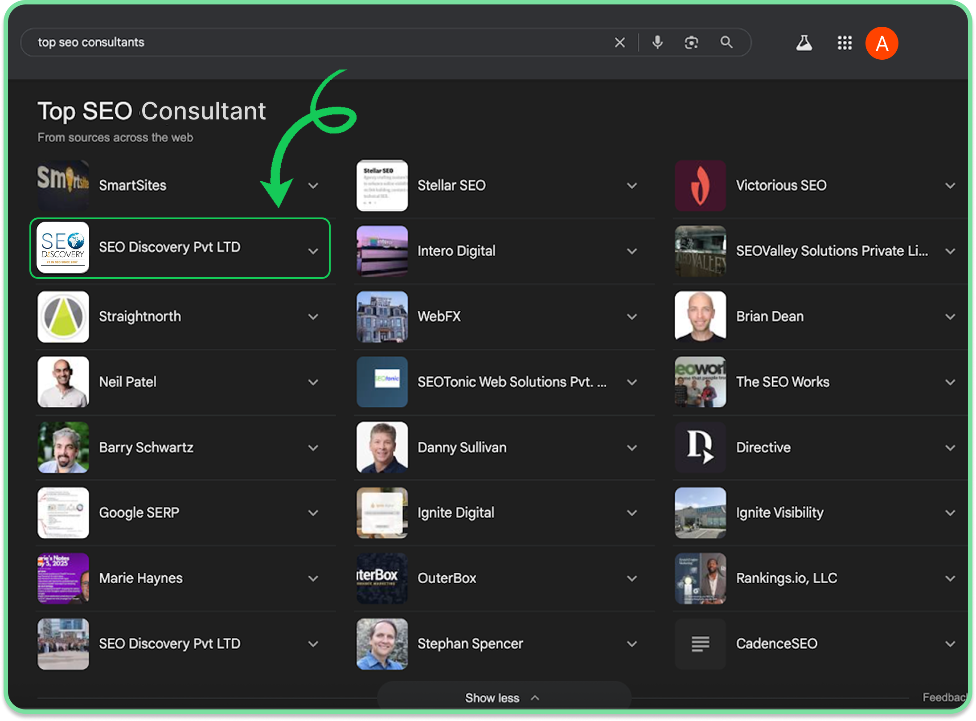The width and height of the screenshot is (976, 721).
Task: Click the magnifying glass search icon
Action: coord(726,42)
